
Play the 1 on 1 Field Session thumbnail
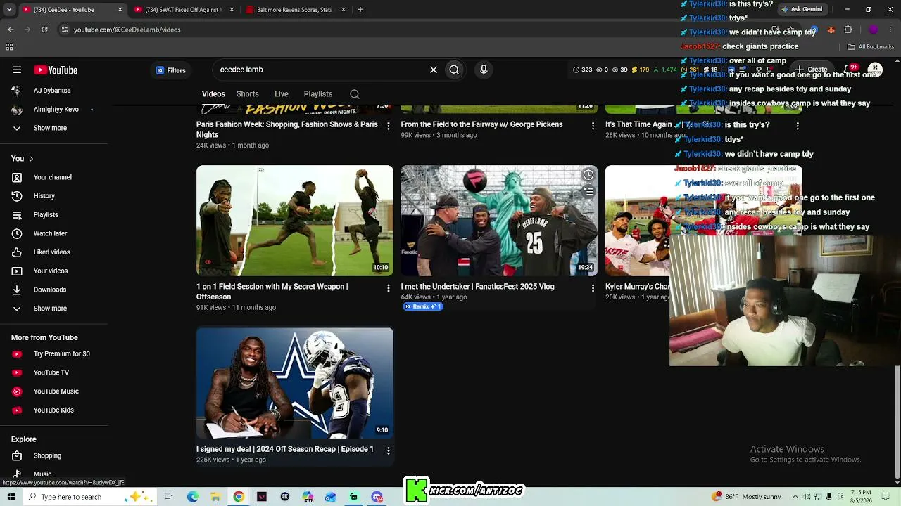[x=295, y=221]
